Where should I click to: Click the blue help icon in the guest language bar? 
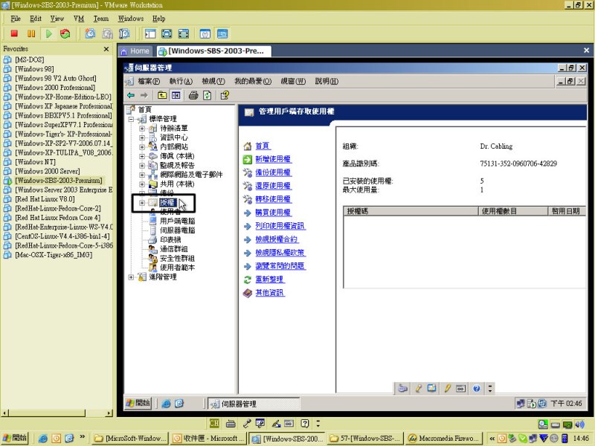point(477,388)
